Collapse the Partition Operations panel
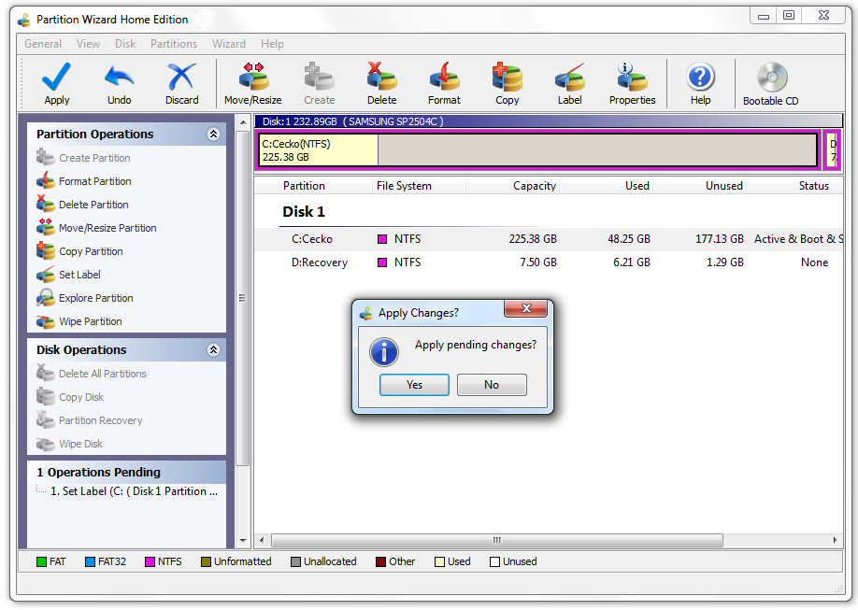The height and width of the screenshot is (610, 858). point(213,134)
